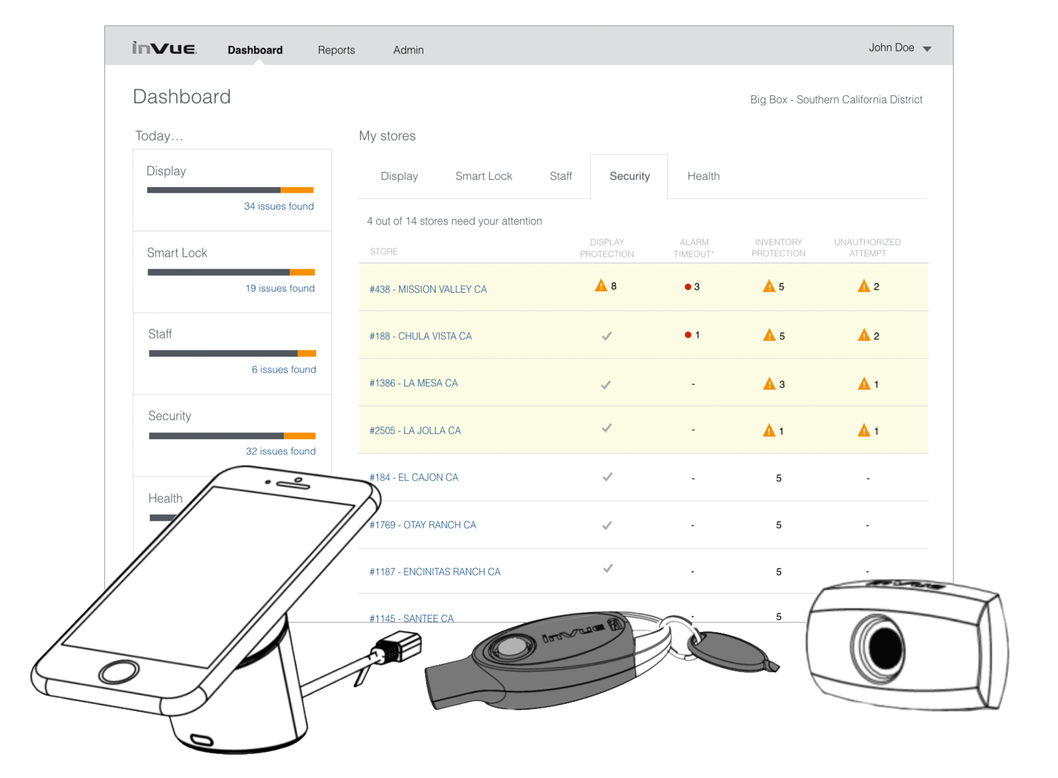Click the Smart Lock issues progress bar

(231, 272)
